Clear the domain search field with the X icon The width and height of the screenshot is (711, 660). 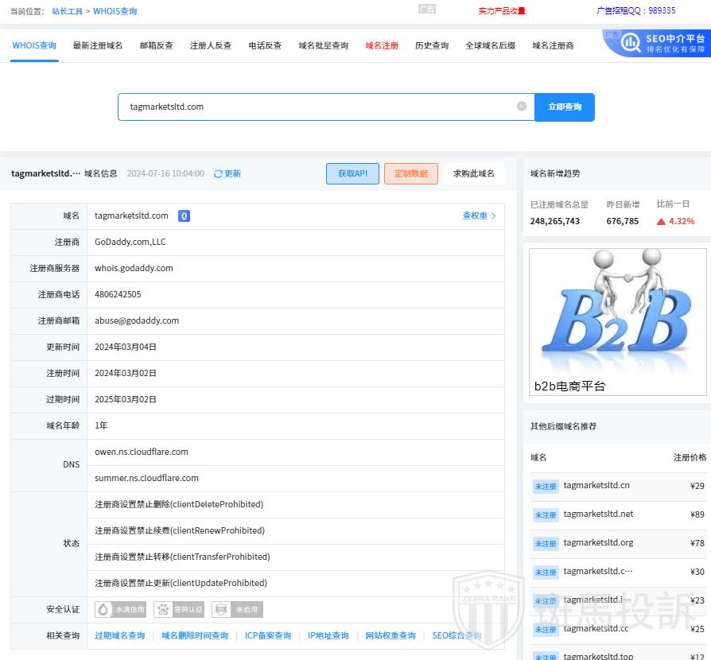pyautogui.click(x=522, y=107)
